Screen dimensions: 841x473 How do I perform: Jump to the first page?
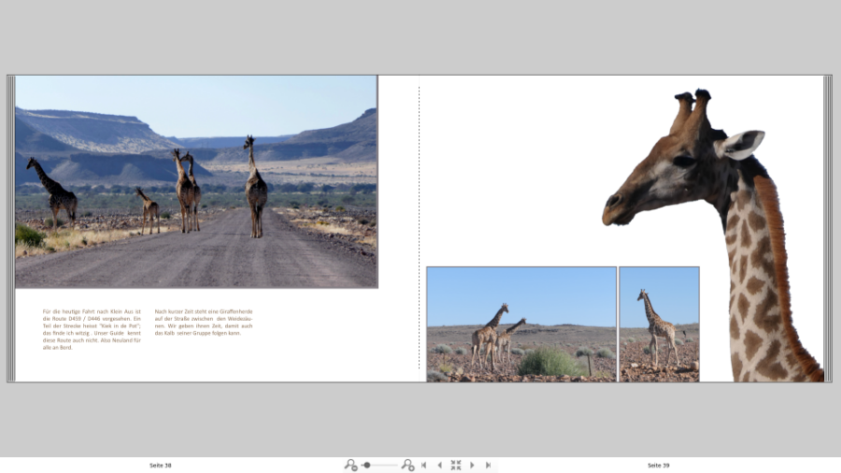(424, 465)
